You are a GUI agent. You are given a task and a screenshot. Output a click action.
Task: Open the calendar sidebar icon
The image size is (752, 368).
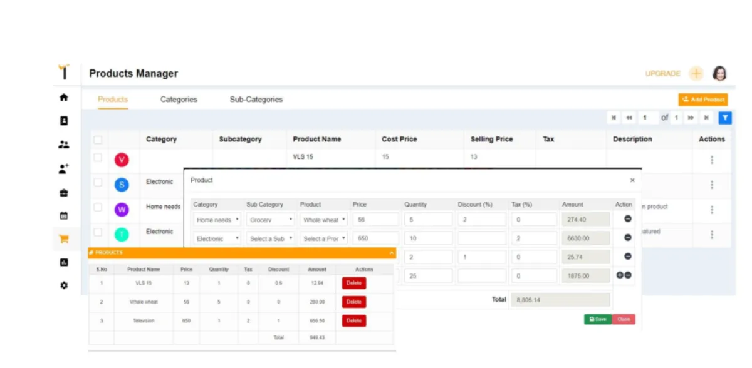pos(63,216)
